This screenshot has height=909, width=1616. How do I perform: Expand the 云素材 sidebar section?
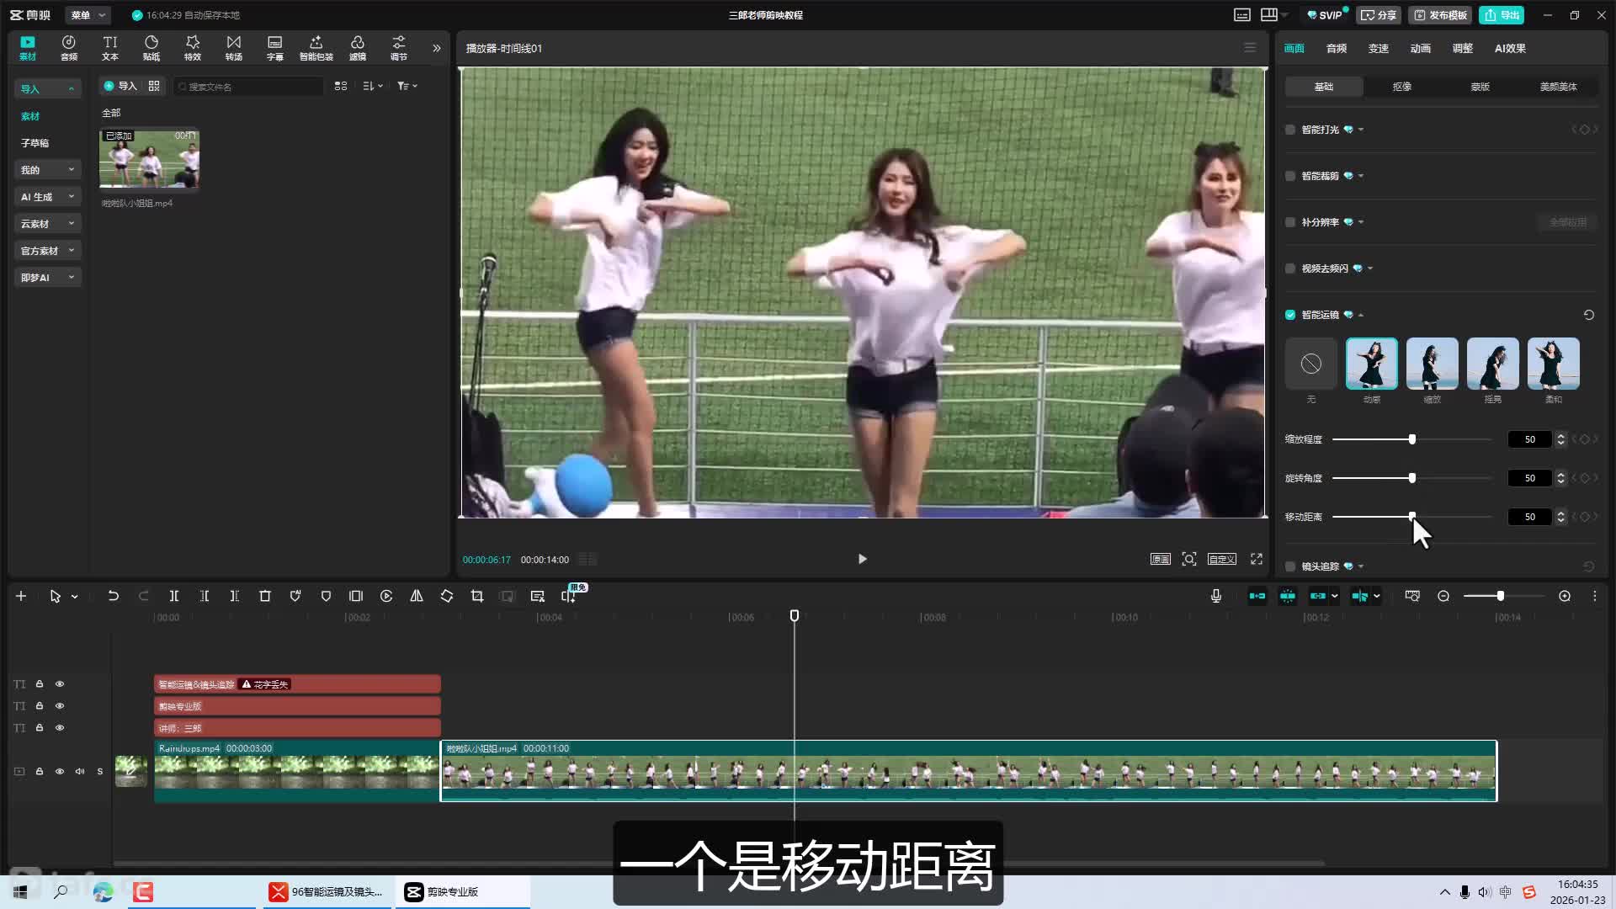(x=47, y=224)
